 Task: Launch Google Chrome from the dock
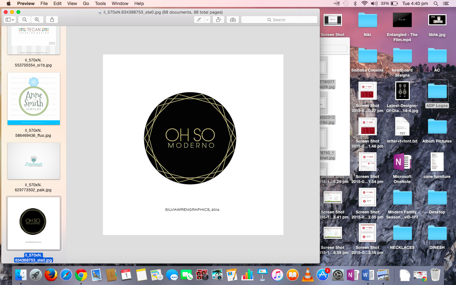point(81,275)
